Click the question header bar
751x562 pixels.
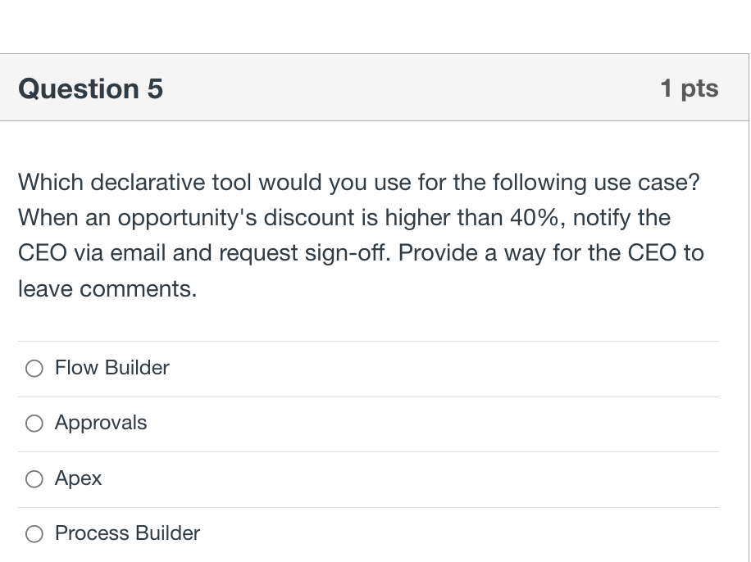(375, 88)
